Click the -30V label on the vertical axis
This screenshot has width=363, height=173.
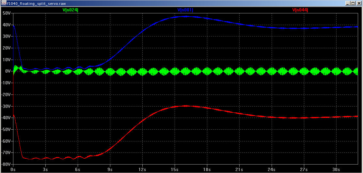(x=6, y=106)
